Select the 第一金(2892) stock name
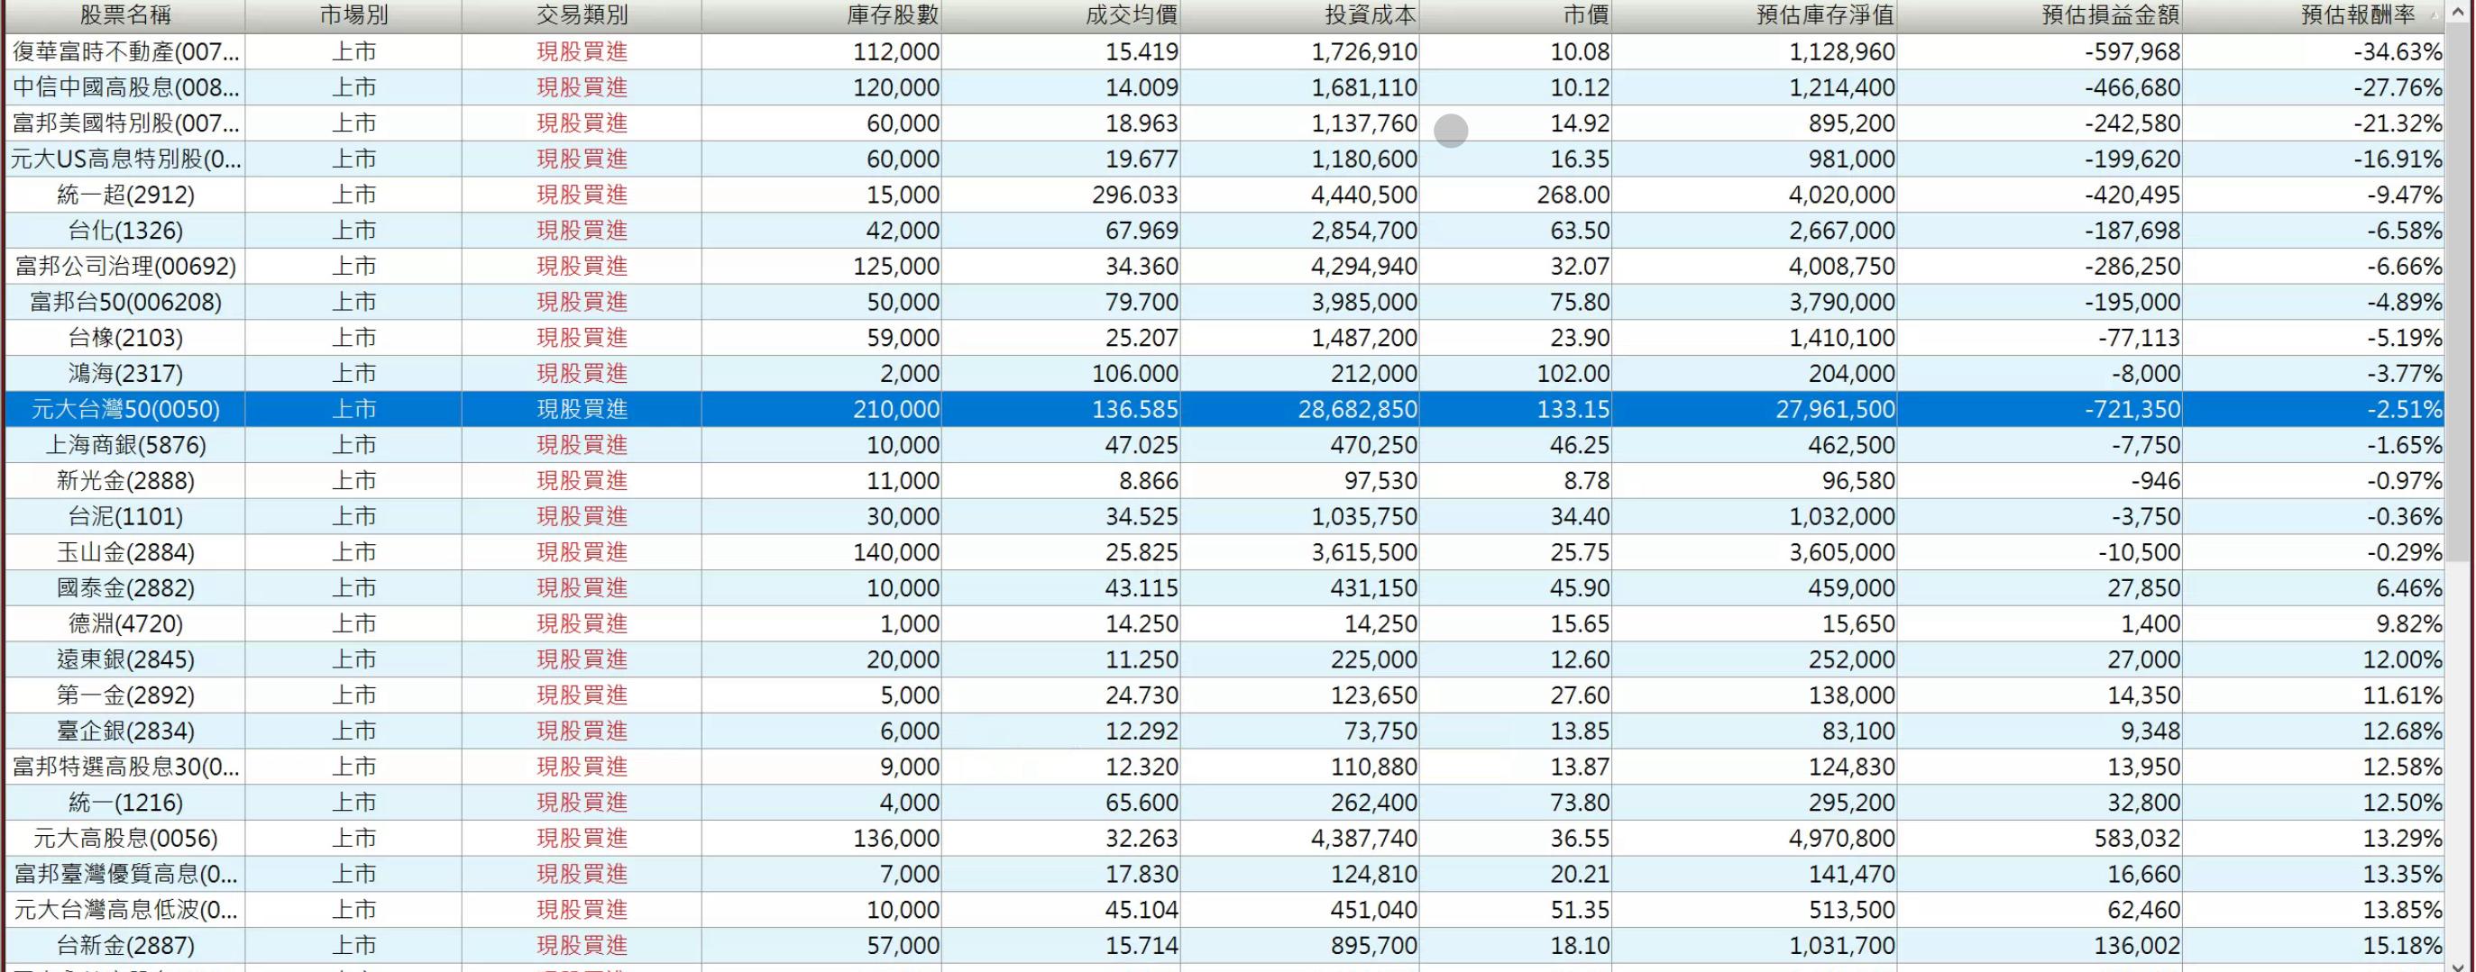Viewport: 2476px width, 972px height. click(125, 695)
